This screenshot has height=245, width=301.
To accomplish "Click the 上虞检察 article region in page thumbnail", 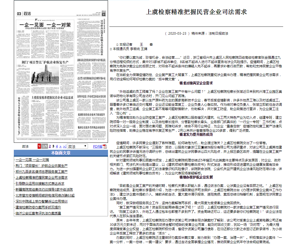I will coord(52,117).
